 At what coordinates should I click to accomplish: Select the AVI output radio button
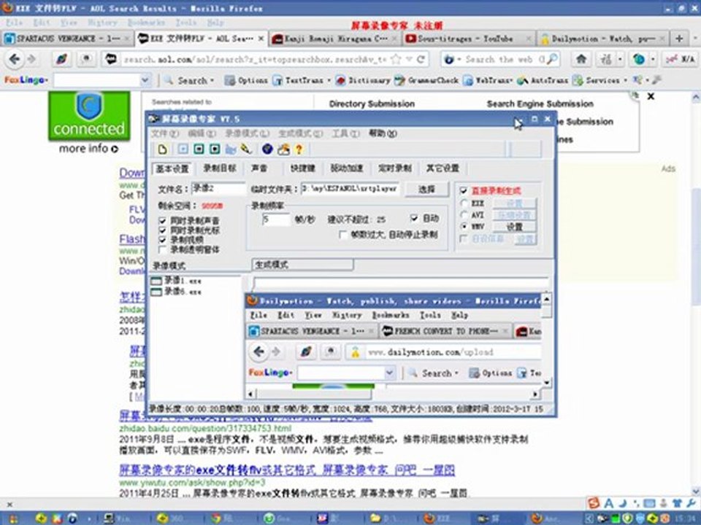pyautogui.click(x=464, y=214)
